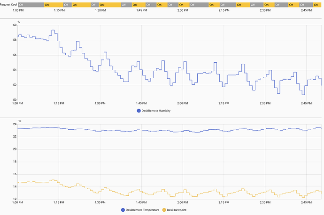Select the Request Cool On segment spanning 2:00 PM
The height and width of the screenshot is (215, 324).
click(184, 5)
